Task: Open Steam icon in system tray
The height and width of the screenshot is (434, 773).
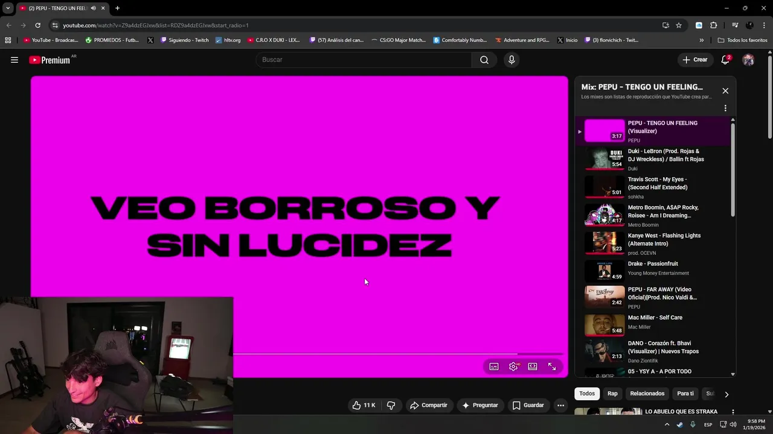Action: 679,424
